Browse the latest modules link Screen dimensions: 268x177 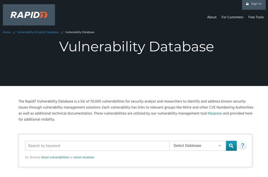84,157
